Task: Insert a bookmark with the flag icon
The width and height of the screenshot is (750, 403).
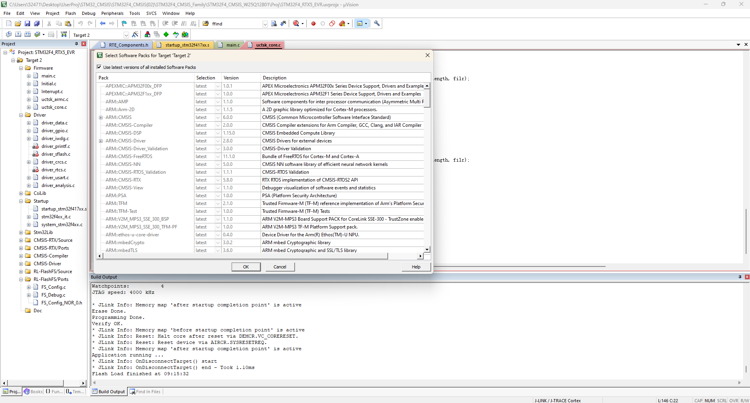Action: click(x=124, y=23)
